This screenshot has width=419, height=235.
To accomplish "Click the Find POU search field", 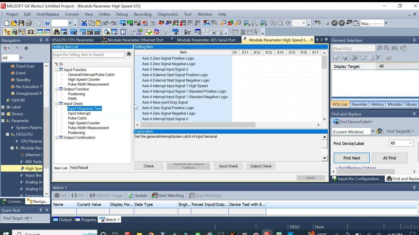I will click(x=353, y=49).
